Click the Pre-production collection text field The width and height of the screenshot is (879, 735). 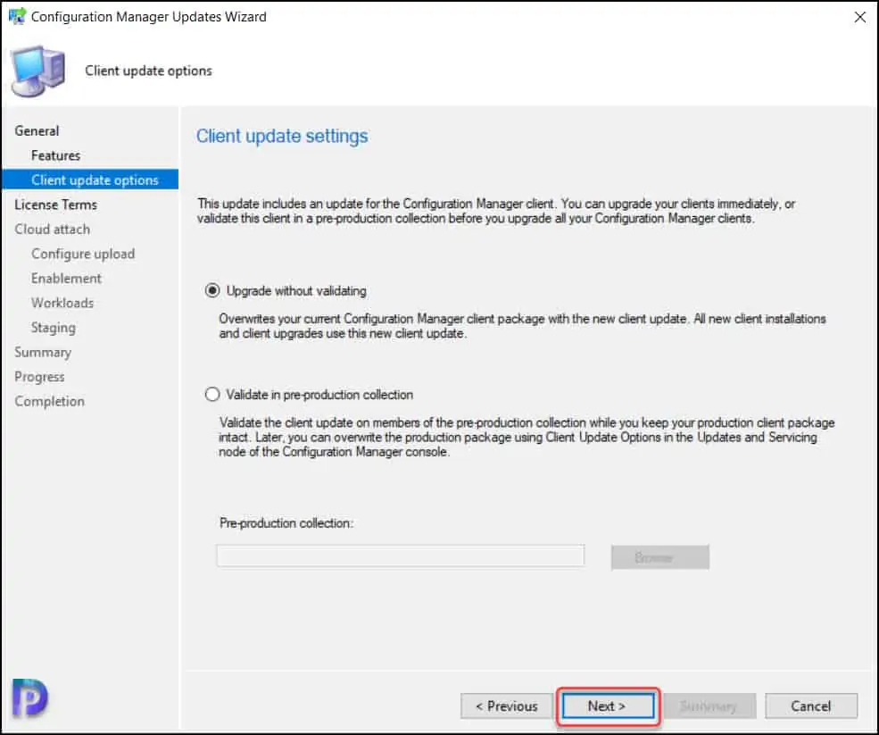[401, 555]
